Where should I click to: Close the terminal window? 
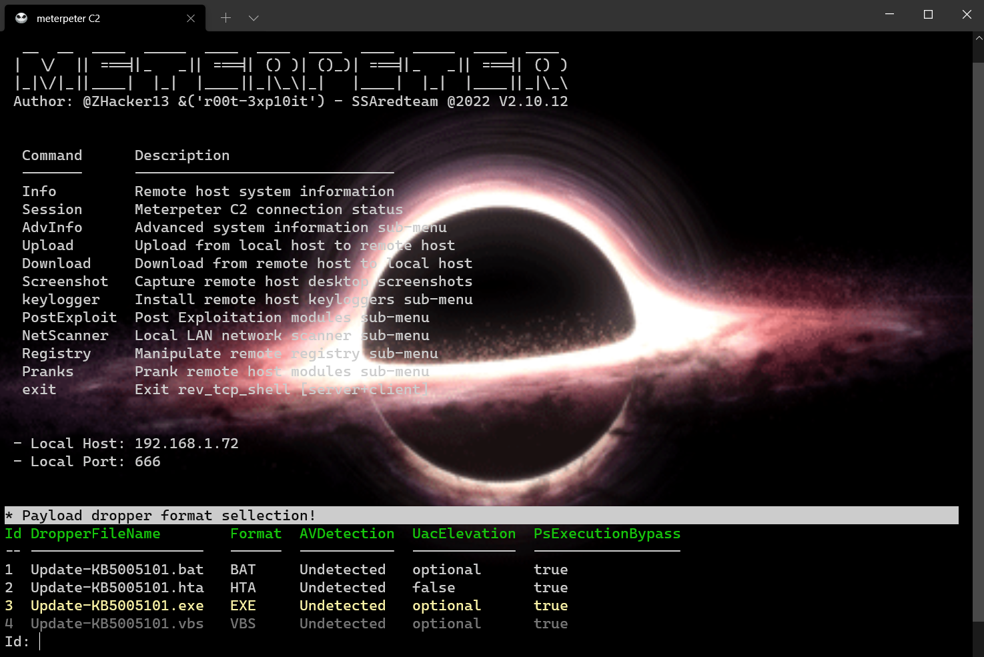(966, 14)
